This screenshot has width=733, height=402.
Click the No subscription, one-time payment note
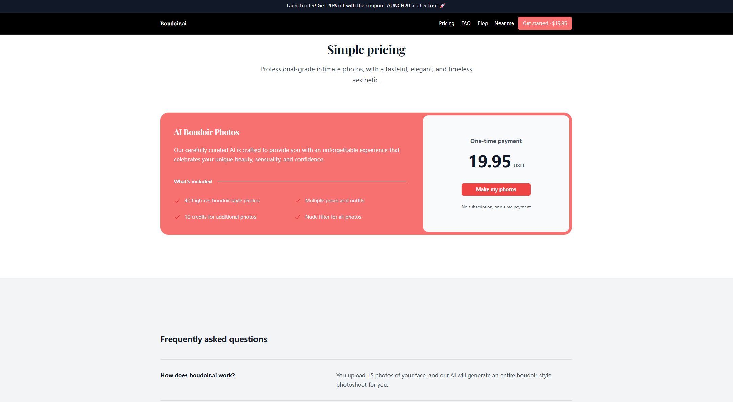coord(496,207)
